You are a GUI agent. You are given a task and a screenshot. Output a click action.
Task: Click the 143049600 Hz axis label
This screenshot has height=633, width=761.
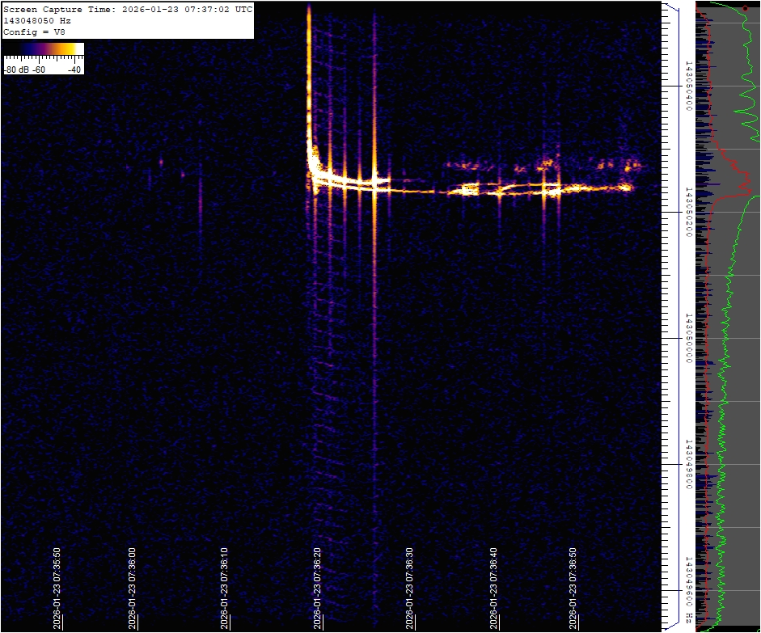tap(688, 589)
